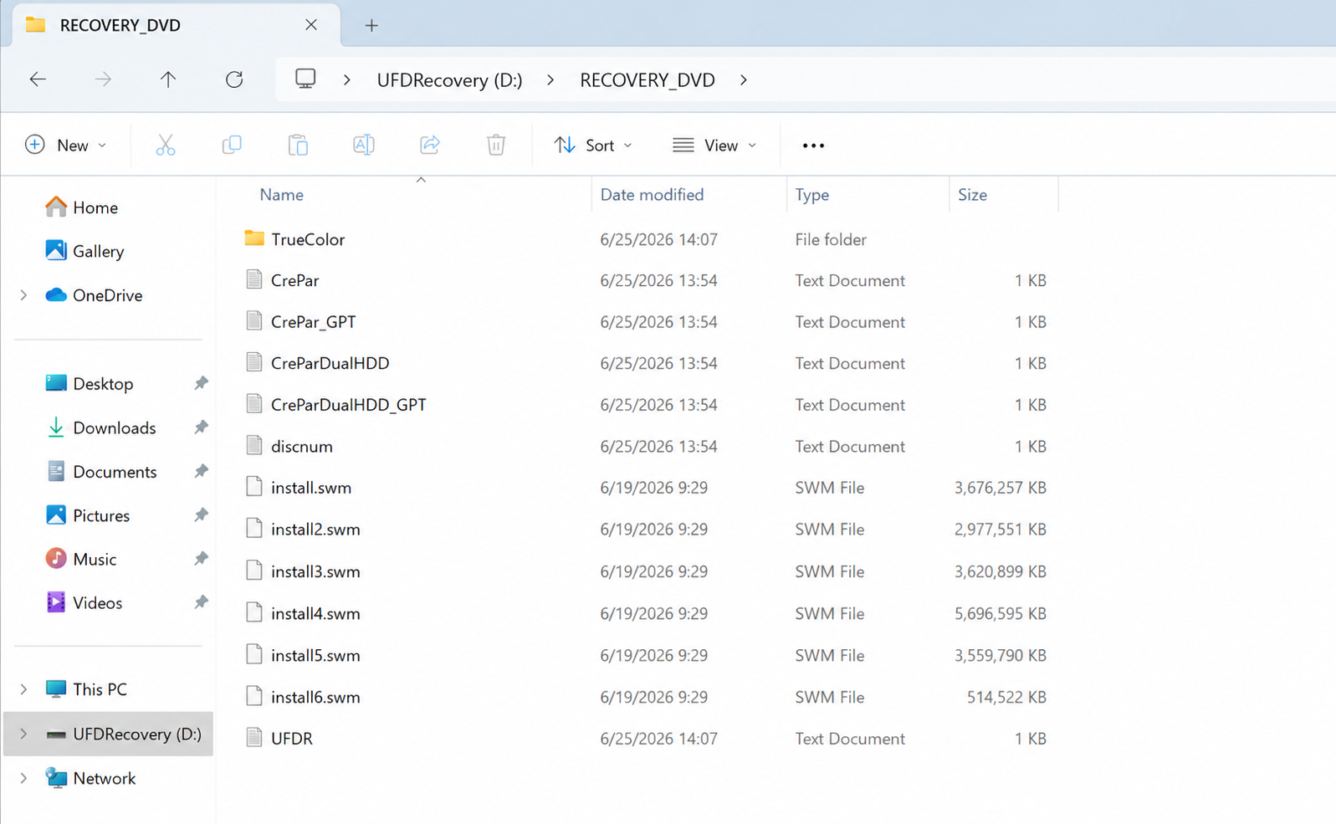Image resolution: width=1336 pixels, height=824 pixels.
Task: Click the pin icon beside Pictures
Action: click(201, 515)
